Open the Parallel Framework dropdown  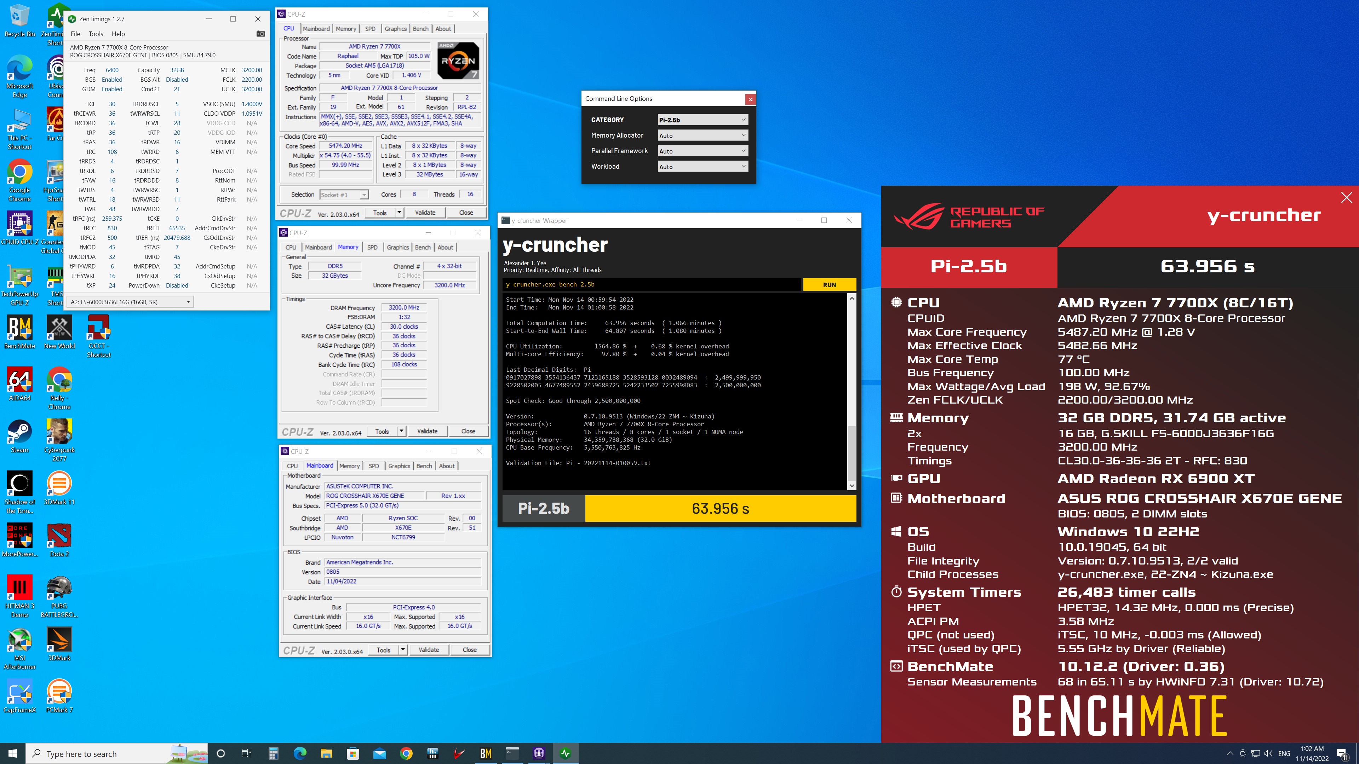point(702,151)
